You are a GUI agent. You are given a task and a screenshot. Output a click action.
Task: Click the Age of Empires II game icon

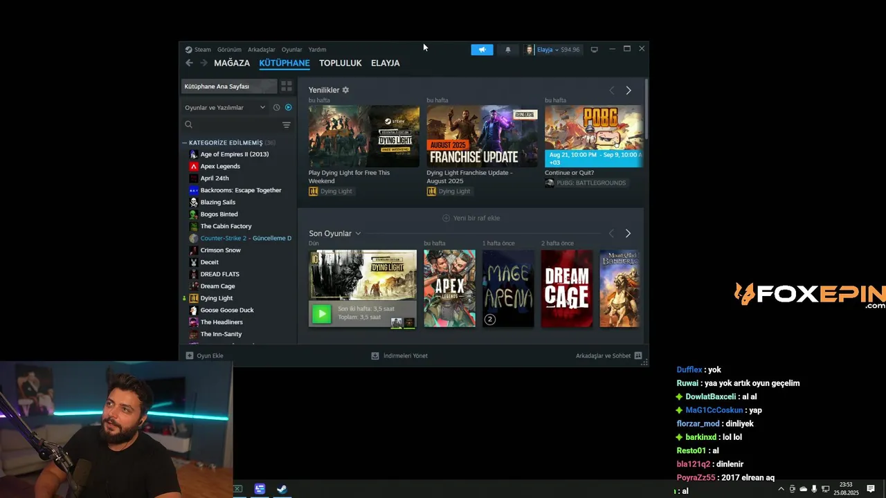click(x=194, y=154)
